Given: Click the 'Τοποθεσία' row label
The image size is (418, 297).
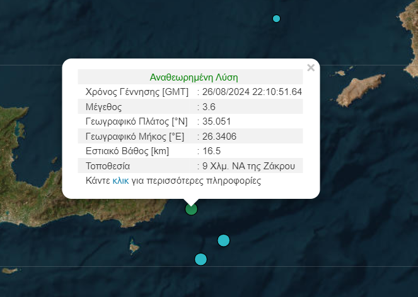Looking at the screenshot, I should tap(107, 166).
